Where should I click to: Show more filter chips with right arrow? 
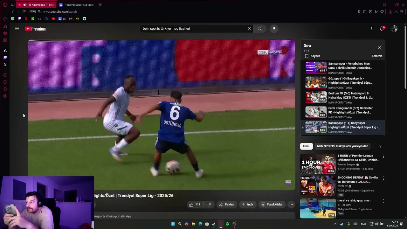tap(380, 147)
